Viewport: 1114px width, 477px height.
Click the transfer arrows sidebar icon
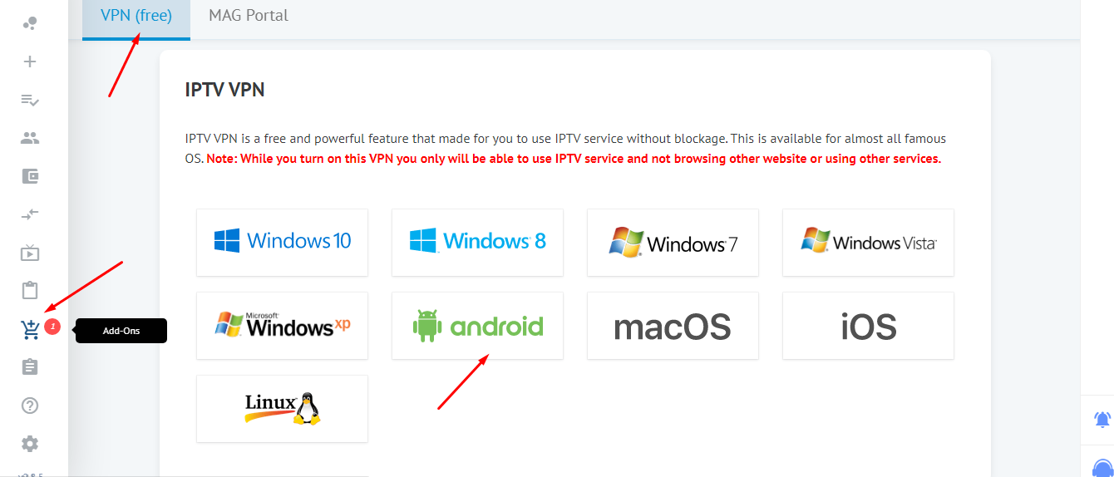pos(30,214)
